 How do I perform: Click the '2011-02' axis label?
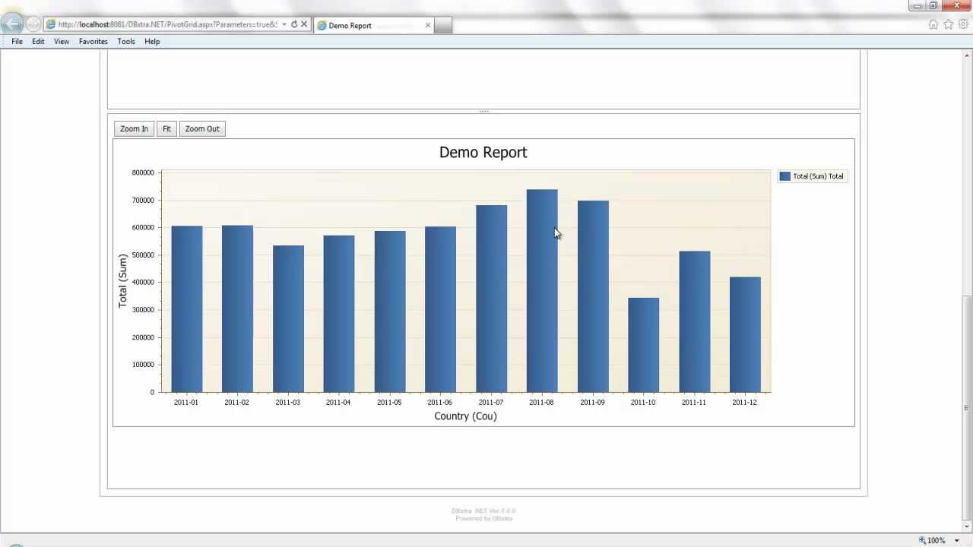(x=236, y=403)
